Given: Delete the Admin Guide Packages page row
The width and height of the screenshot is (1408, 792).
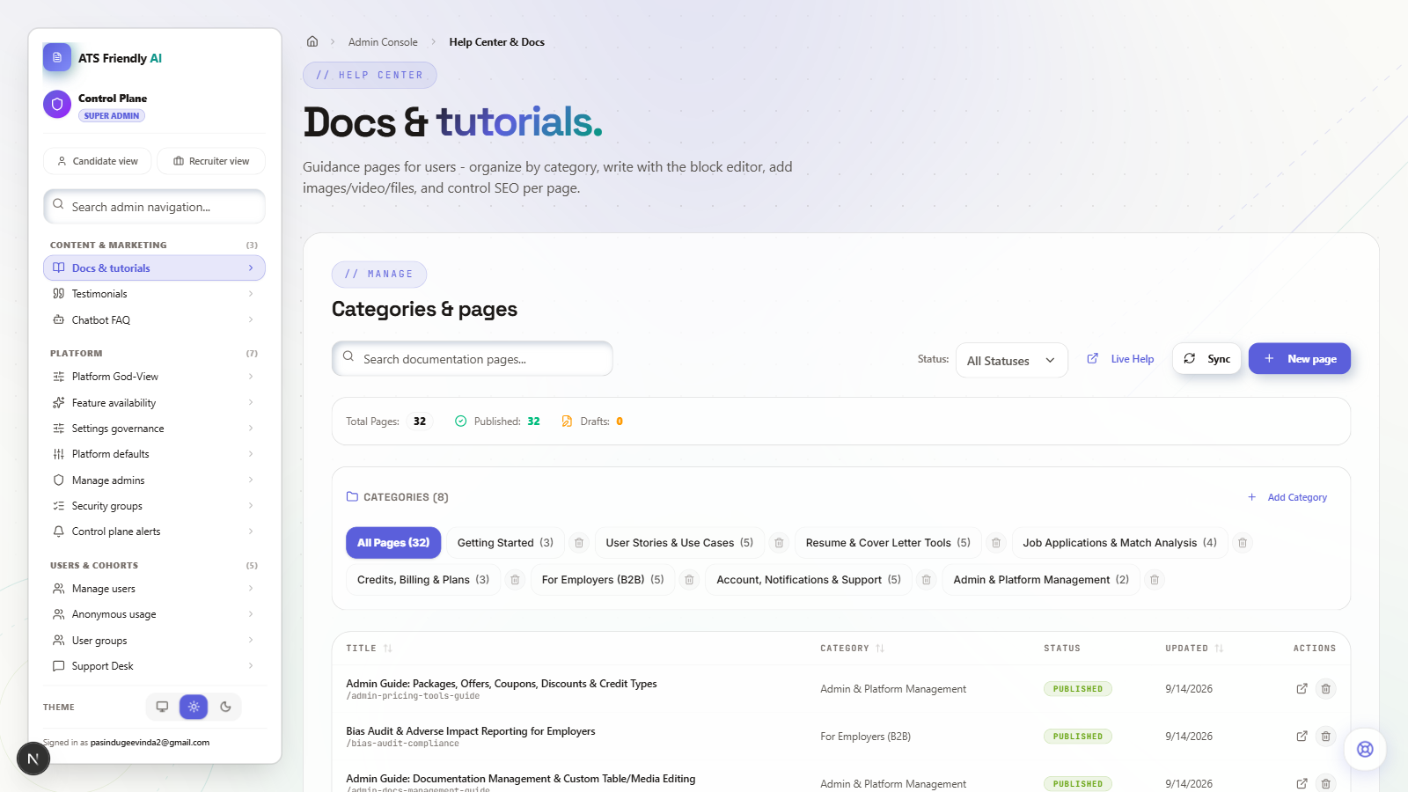Looking at the screenshot, I should [x=1326, y=689].
